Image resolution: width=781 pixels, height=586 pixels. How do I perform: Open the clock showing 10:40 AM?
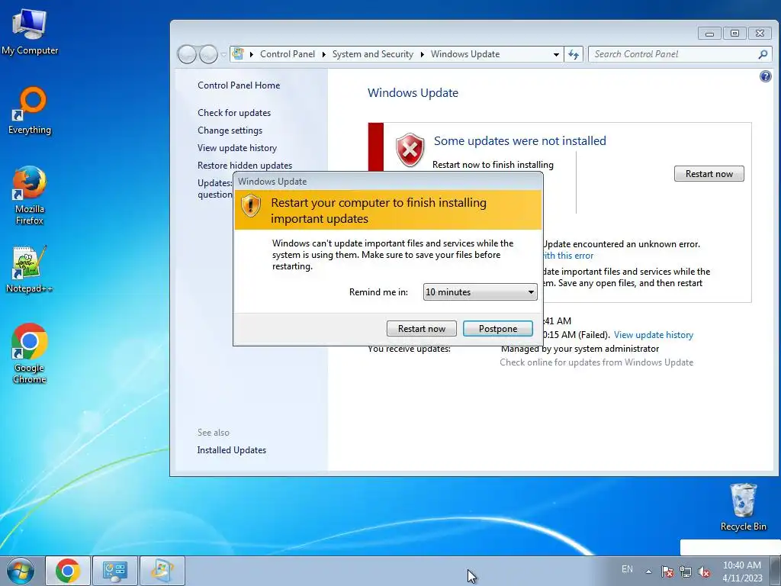pos(742,571)
